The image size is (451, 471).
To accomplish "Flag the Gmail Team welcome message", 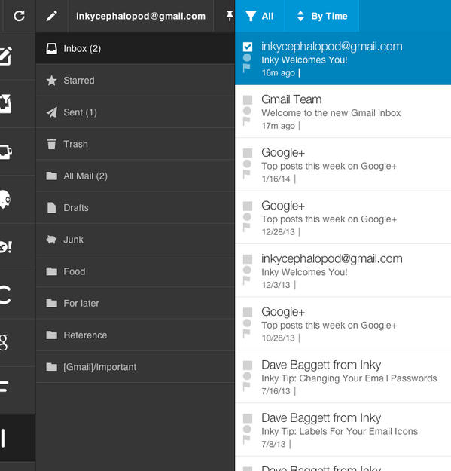I will [246, 121].
